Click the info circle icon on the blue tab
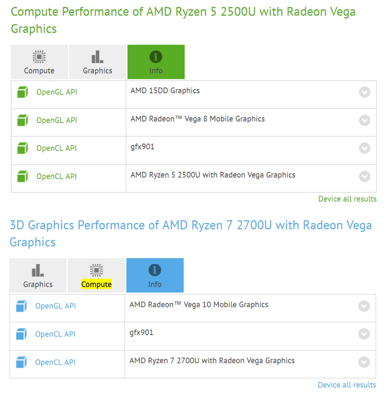Viewport: 389px width, 394px height. [155, 270]
